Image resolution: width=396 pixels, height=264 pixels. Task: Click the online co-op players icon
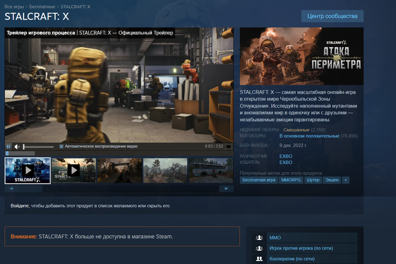pos(259,259)
